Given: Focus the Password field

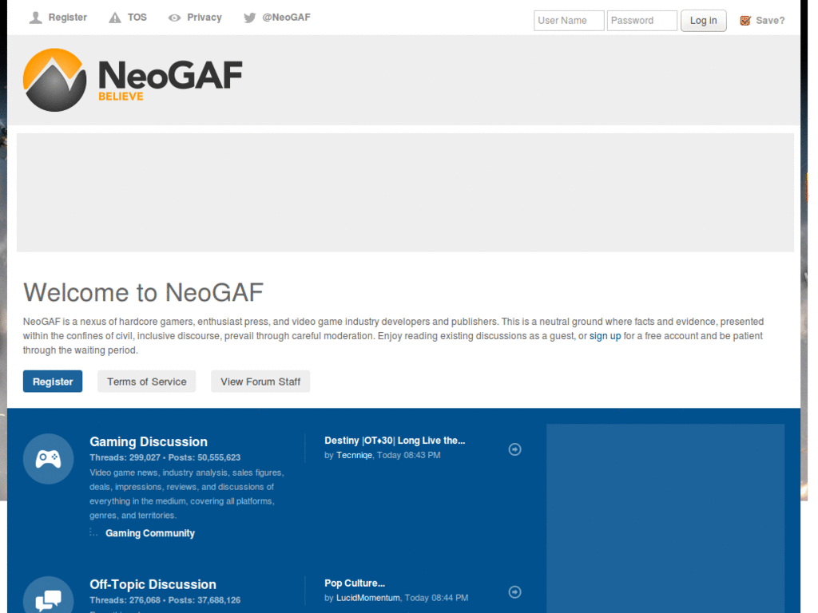Looking at the screenshot, I should (641, 20).
